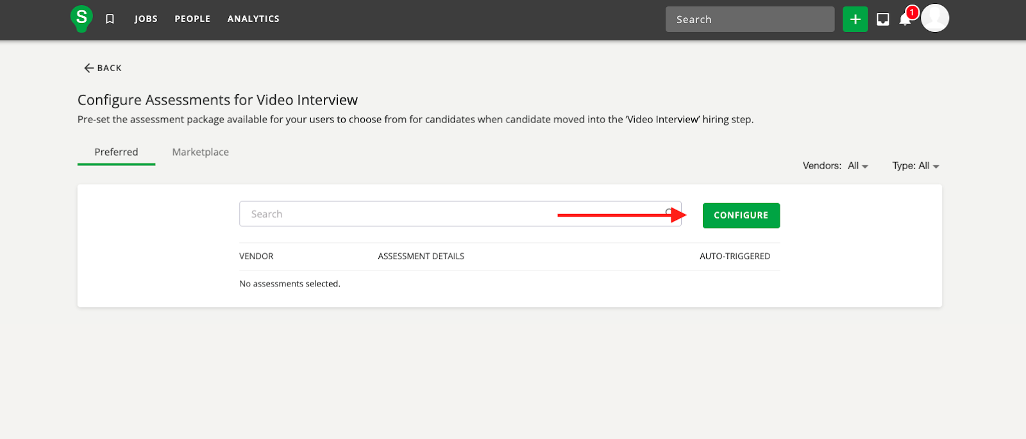The height and width of the screenshot is (439, 1026).
Task: Click the top navbar Search field
Action: point(749,19)
